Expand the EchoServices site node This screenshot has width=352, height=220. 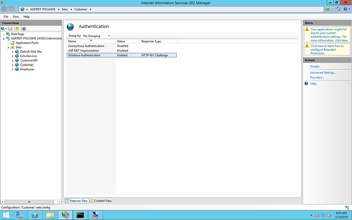tap(13, 56)
